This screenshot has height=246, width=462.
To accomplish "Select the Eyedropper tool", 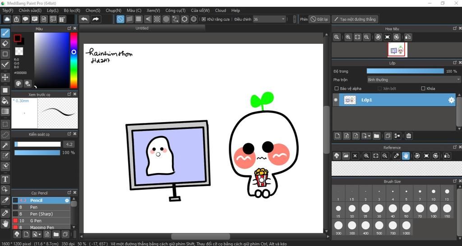I will [x=5, y=213].
